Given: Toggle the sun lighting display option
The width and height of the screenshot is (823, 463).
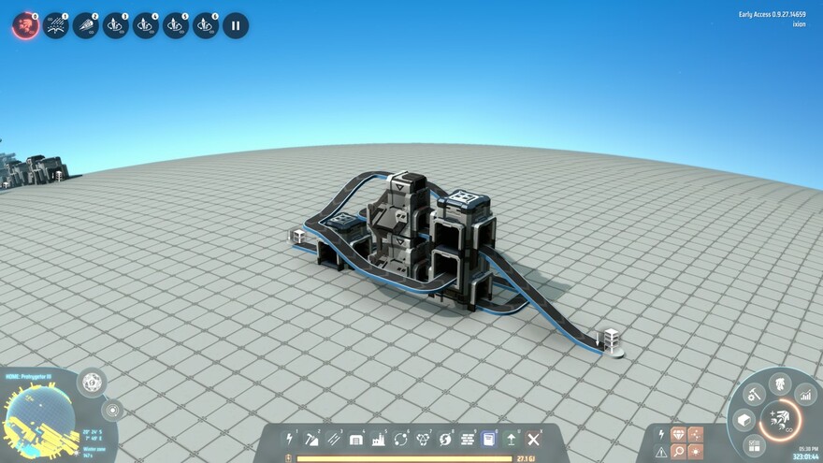Looking at the screenshot, I should point(697,452).
